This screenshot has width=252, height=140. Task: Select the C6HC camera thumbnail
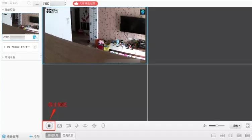point(20,24)
